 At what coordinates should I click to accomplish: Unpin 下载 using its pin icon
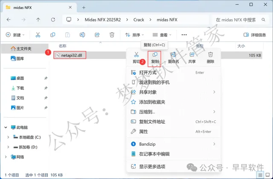(46, 88)
